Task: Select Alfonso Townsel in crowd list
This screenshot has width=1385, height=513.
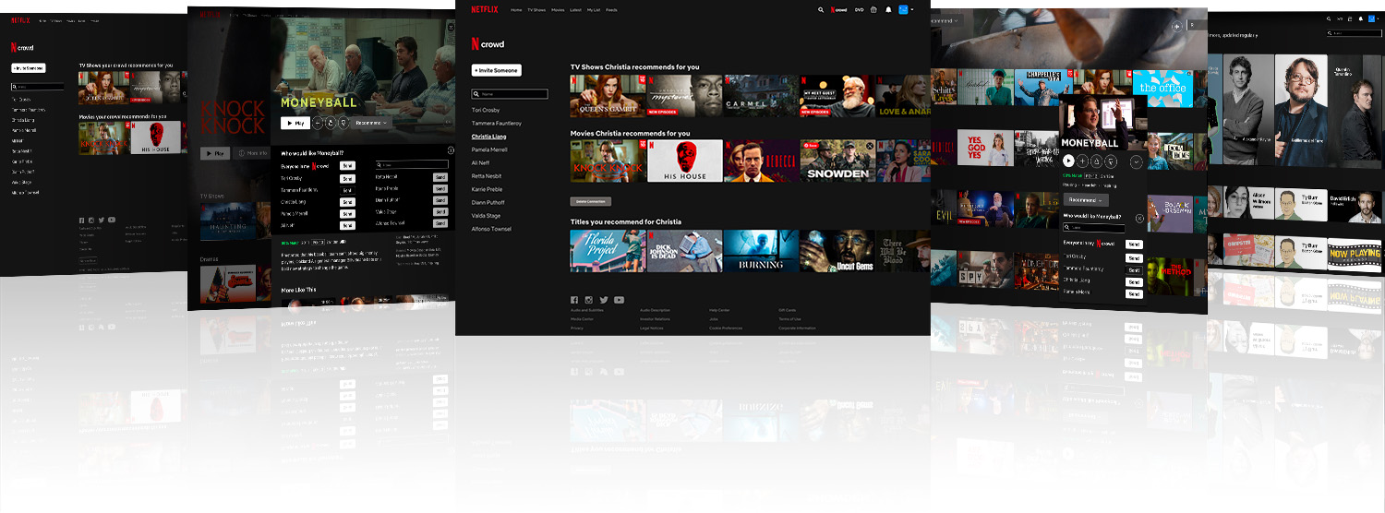Action: [x=491, y=229]
